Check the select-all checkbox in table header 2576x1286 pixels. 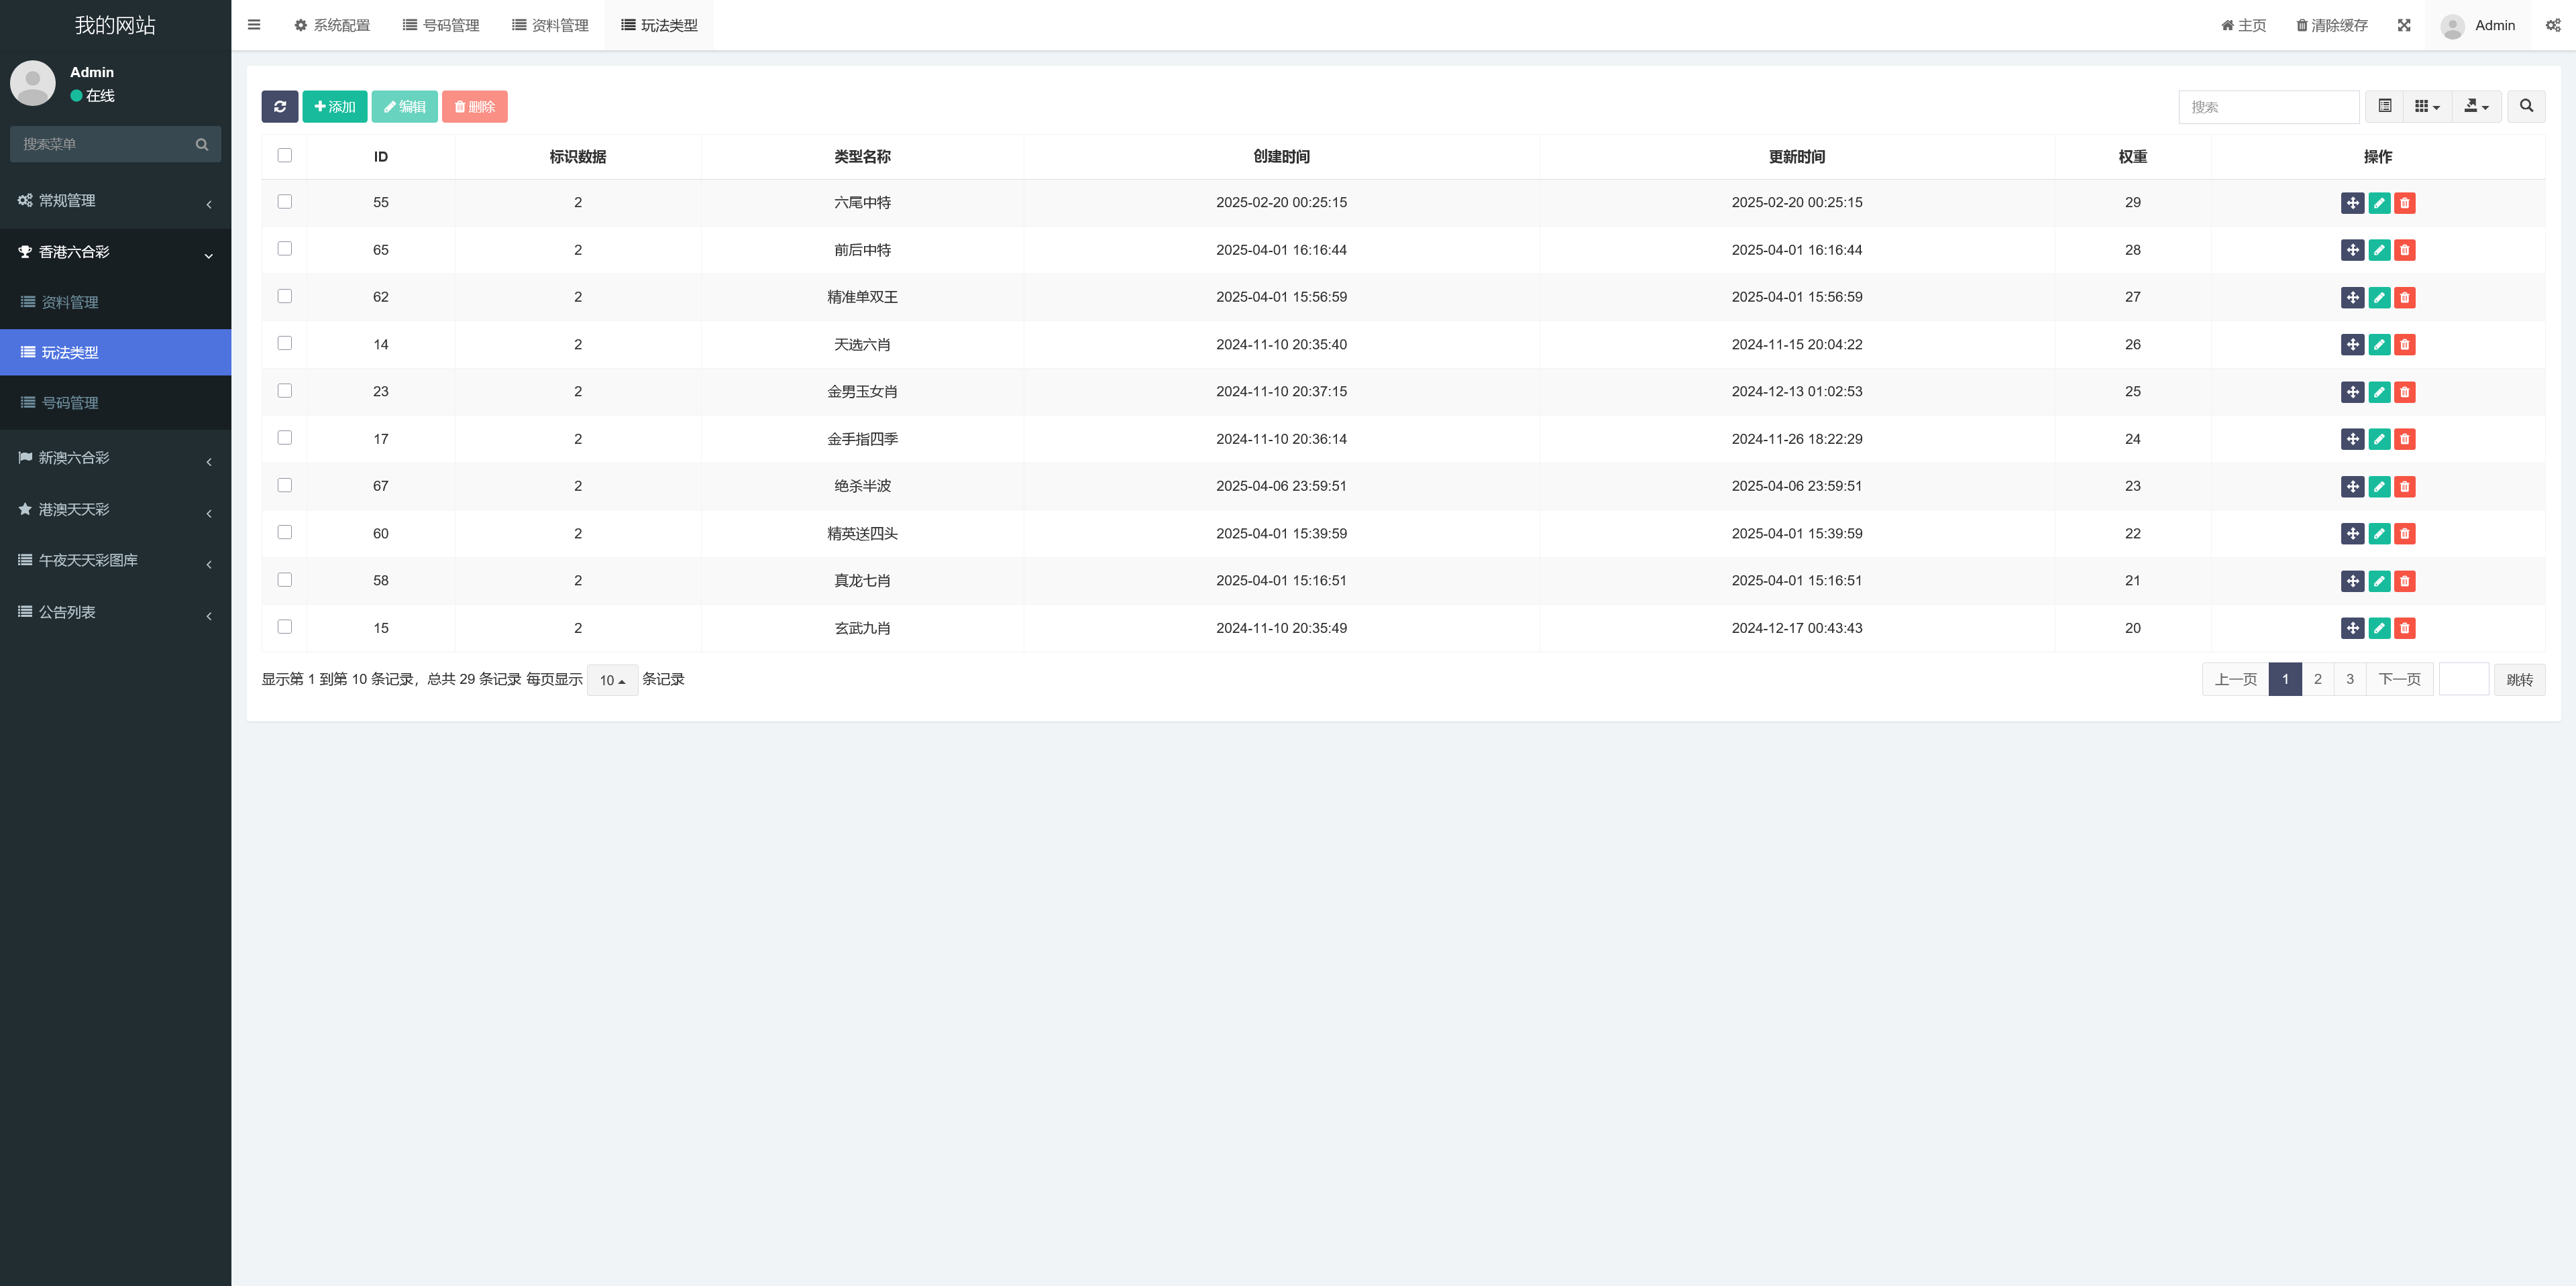[x=285, y=156]
